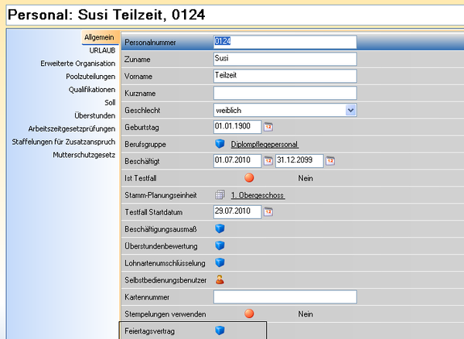Toggle Stempelungen verwenden red indicator

[x=249, y=314]
